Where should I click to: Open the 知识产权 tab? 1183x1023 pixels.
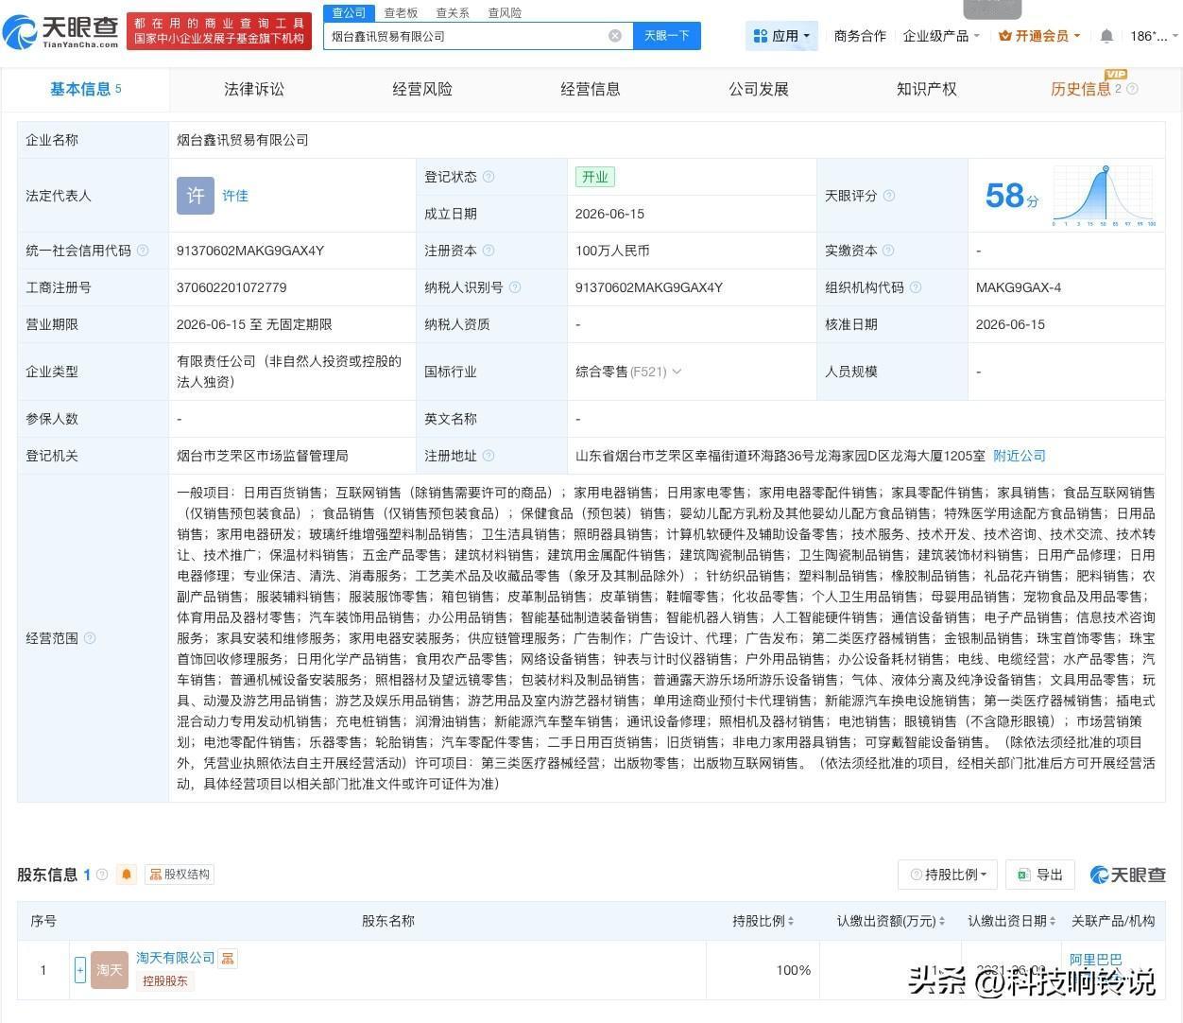click(x=927, y=89)
